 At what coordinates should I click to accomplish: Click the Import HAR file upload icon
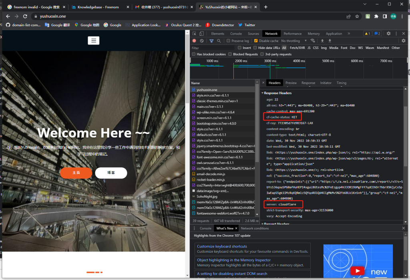point(322,41)
